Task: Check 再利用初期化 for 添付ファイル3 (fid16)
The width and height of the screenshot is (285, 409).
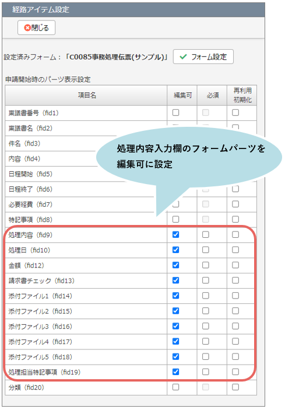Action: point(235,326)
